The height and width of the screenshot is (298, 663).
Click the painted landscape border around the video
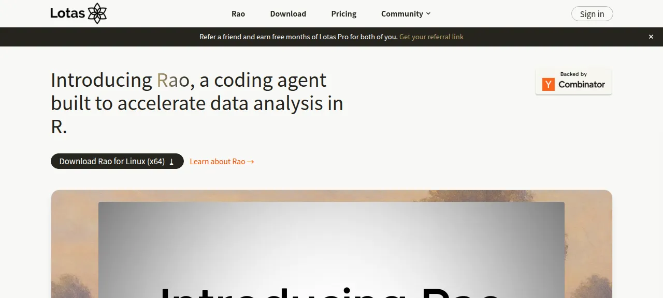point(75,244)
